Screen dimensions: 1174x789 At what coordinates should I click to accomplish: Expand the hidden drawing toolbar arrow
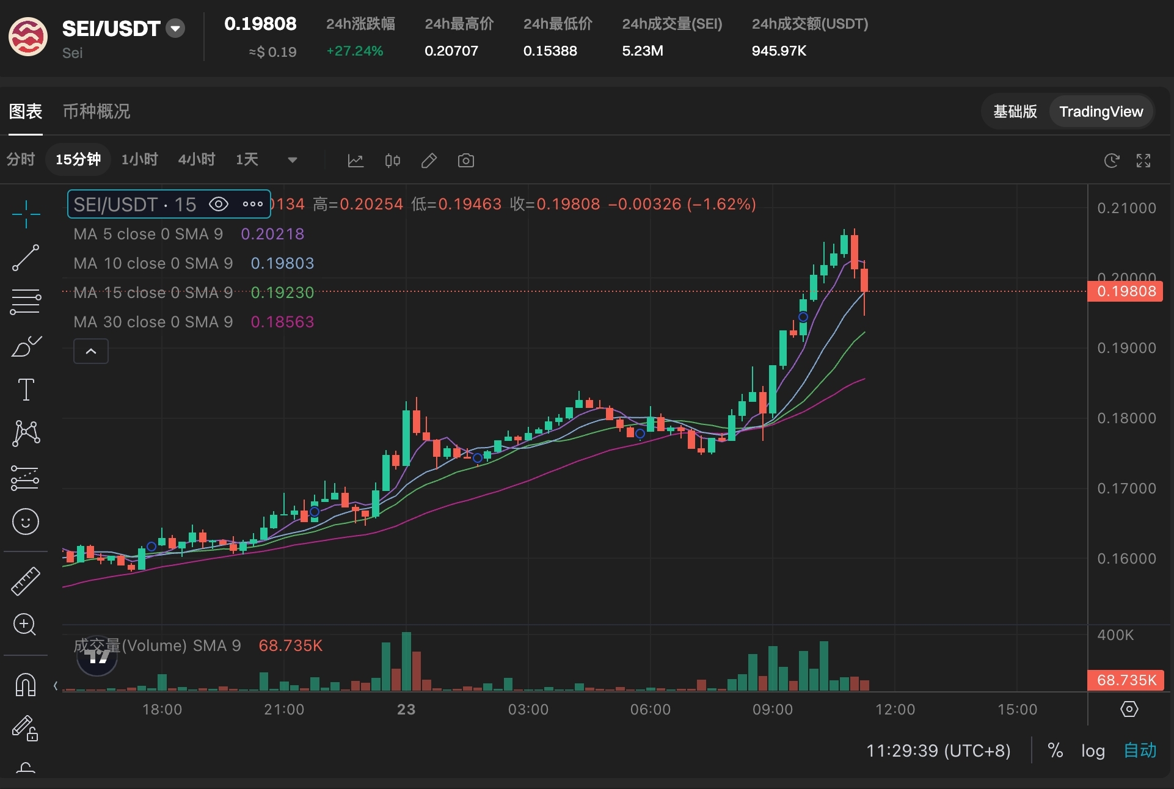56,686
